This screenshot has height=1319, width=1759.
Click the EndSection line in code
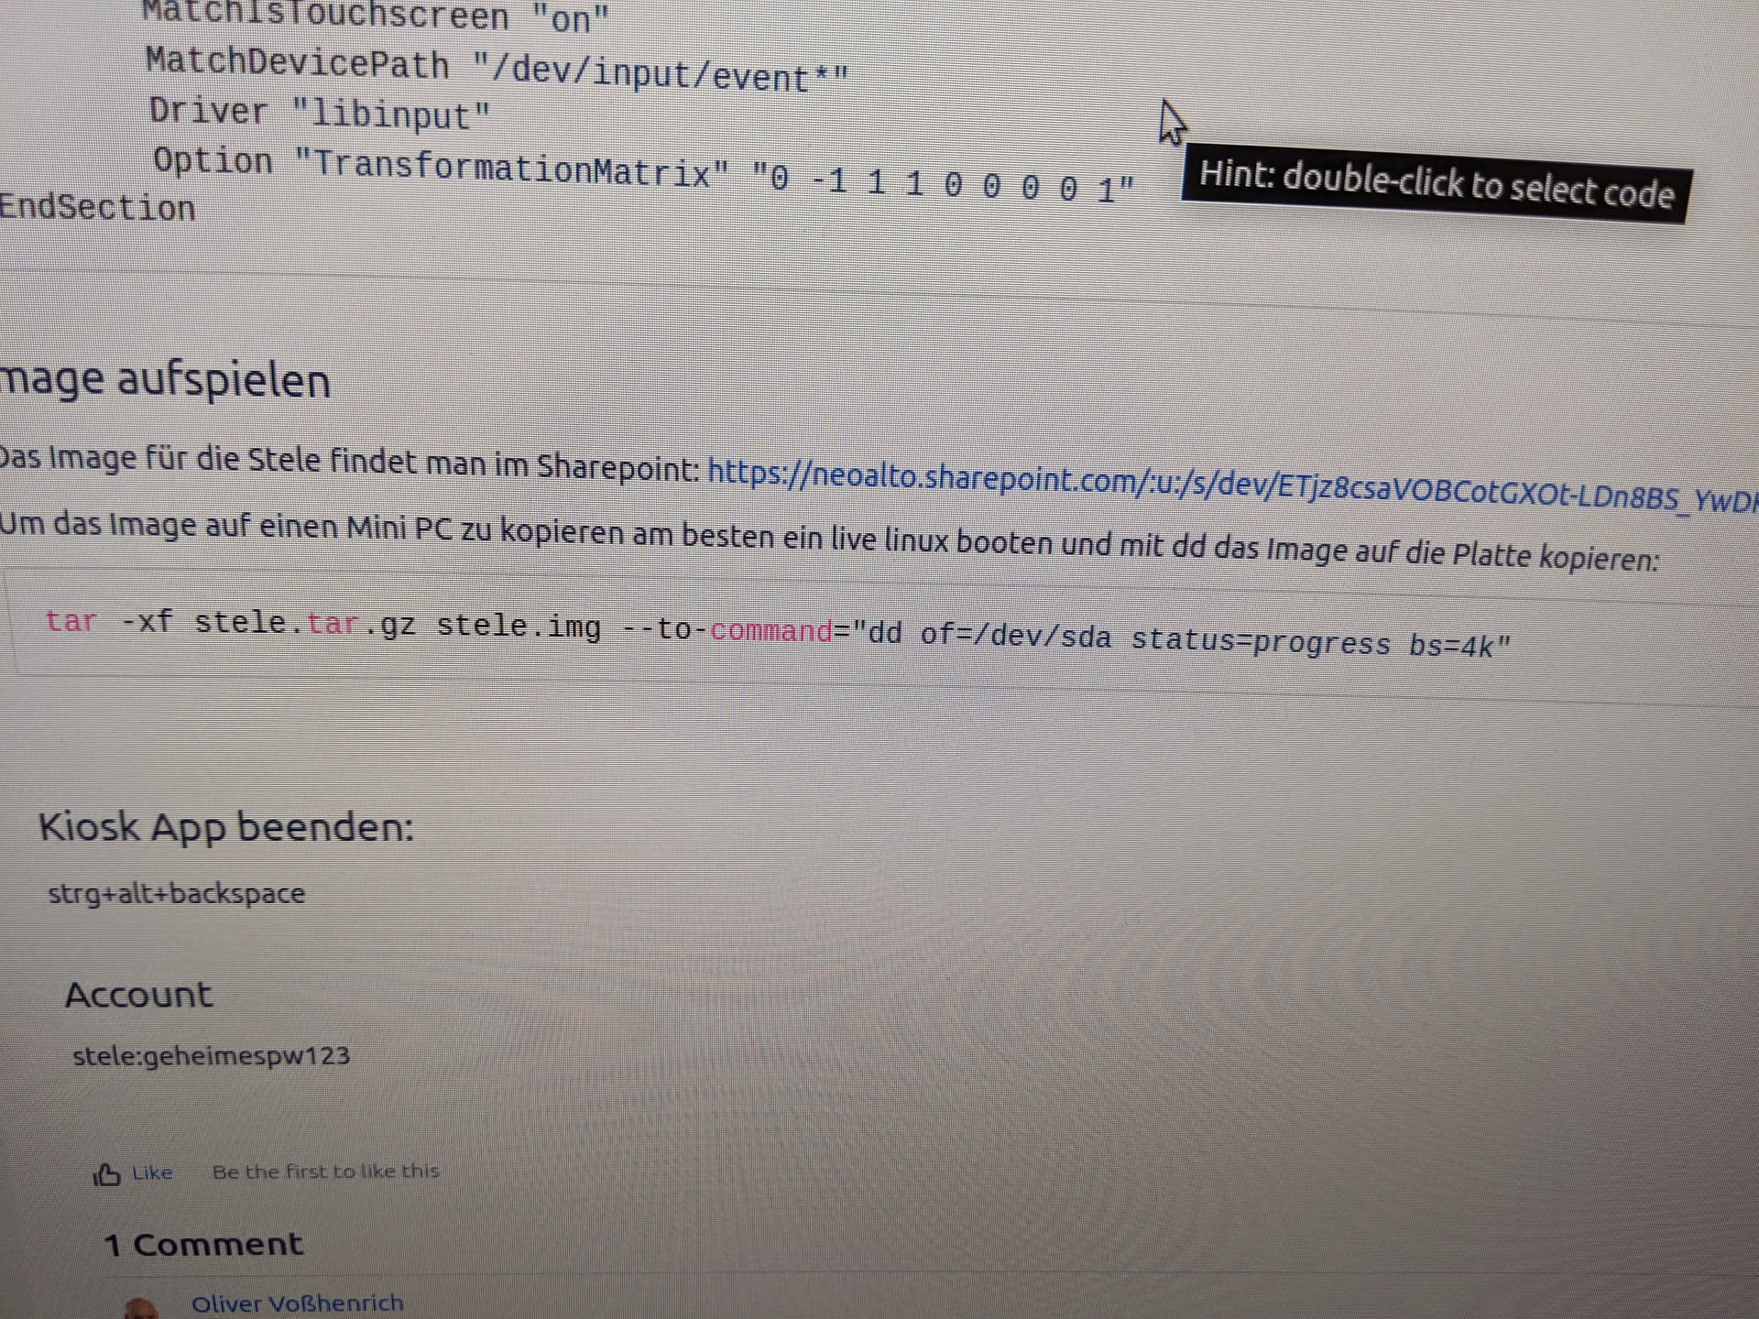(x=97, y=208)
